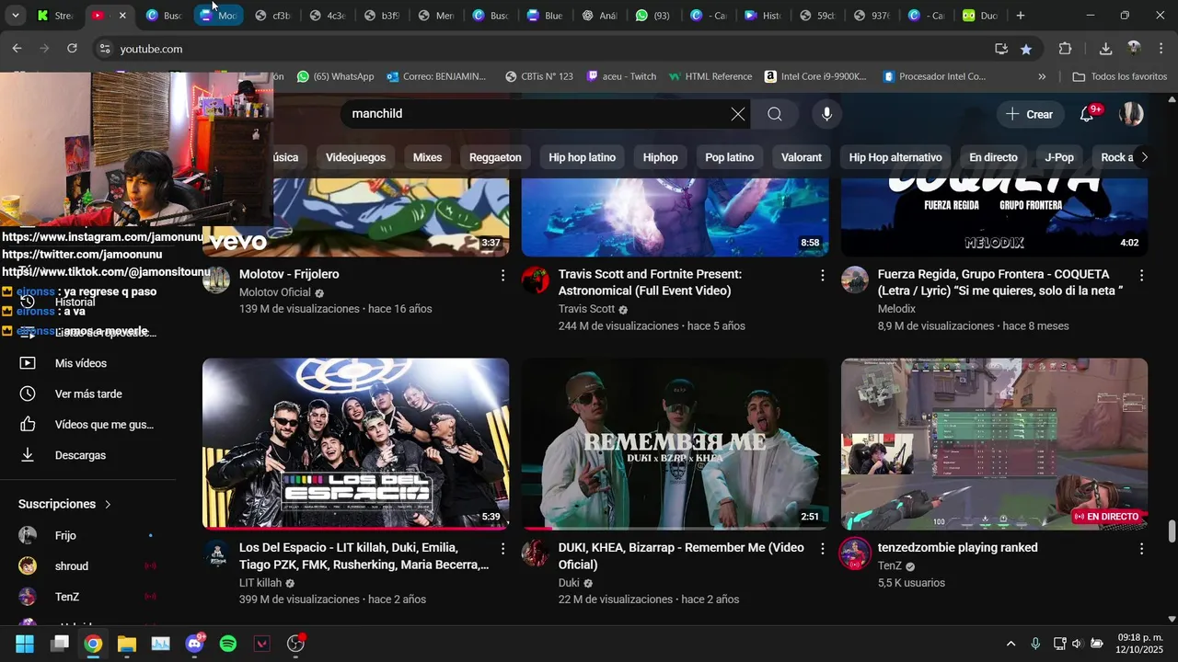Open File Explorer from the taskbar
This screenshot has width=1178, height=662.
tap(127, 644)
